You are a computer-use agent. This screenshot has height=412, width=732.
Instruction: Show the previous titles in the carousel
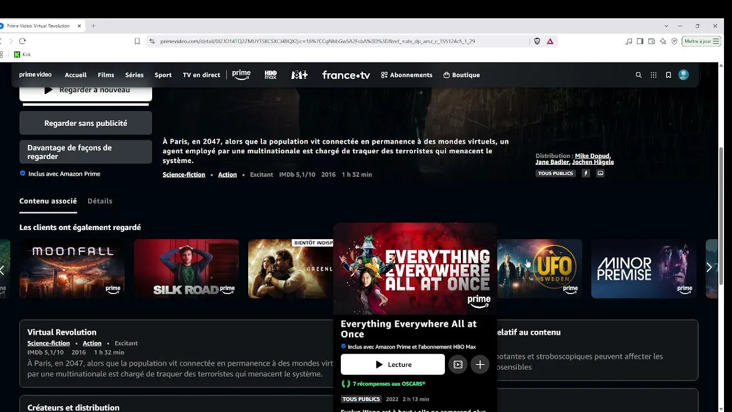(2, 270)
